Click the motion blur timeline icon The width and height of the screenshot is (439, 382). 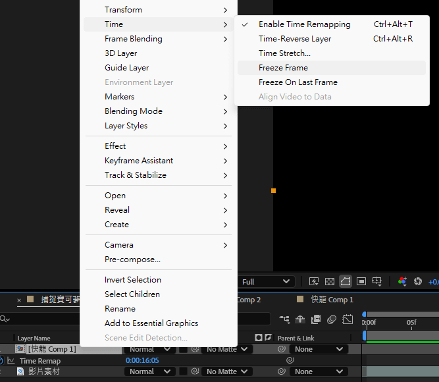point(332,319)
